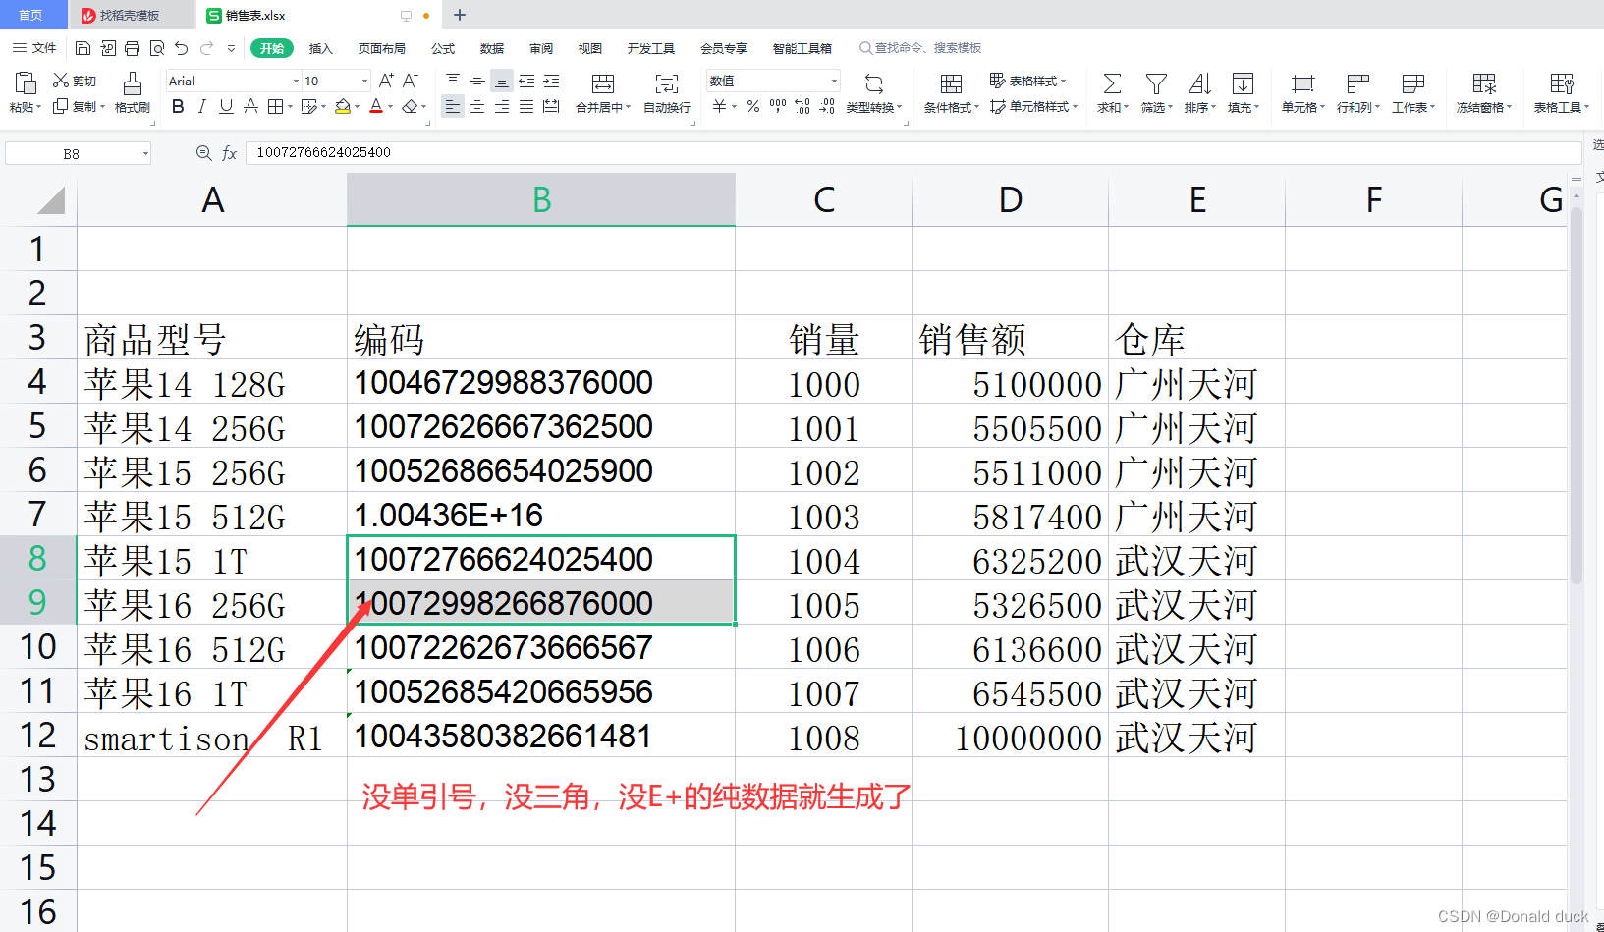Click the Start (开始) ribbon button
The height and width of the screenshot is (932, 1604).
coord(272,48)
